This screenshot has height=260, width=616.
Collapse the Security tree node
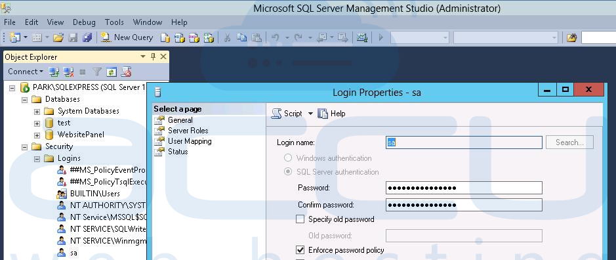click(x=25, y=146)
